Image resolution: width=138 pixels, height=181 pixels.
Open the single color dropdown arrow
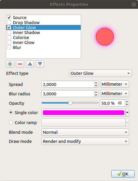click(x=127, y=113)
